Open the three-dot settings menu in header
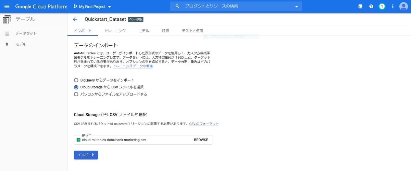Screen dimensions: 411x171 pos(393,6)
